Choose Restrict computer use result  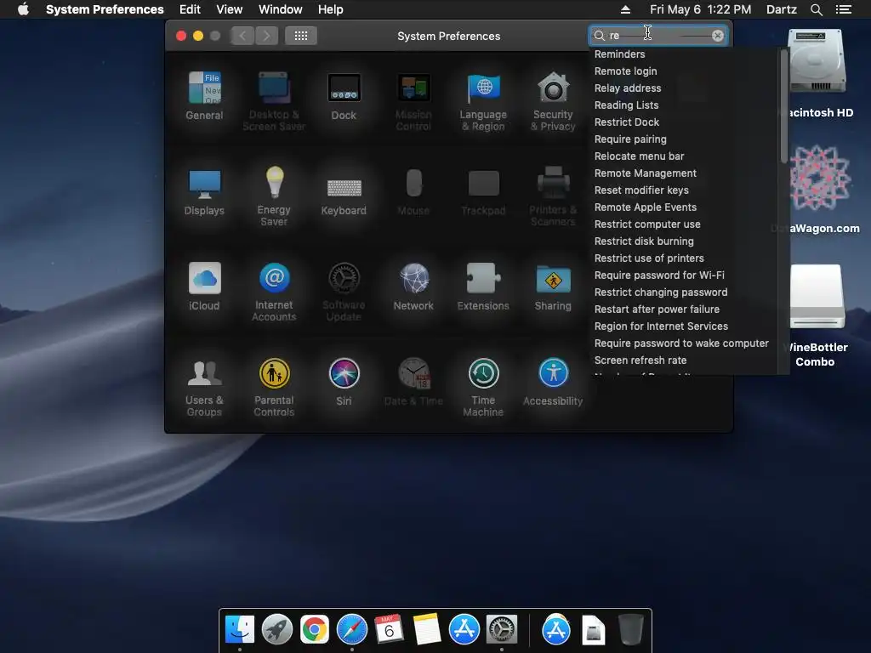(647, 224)
